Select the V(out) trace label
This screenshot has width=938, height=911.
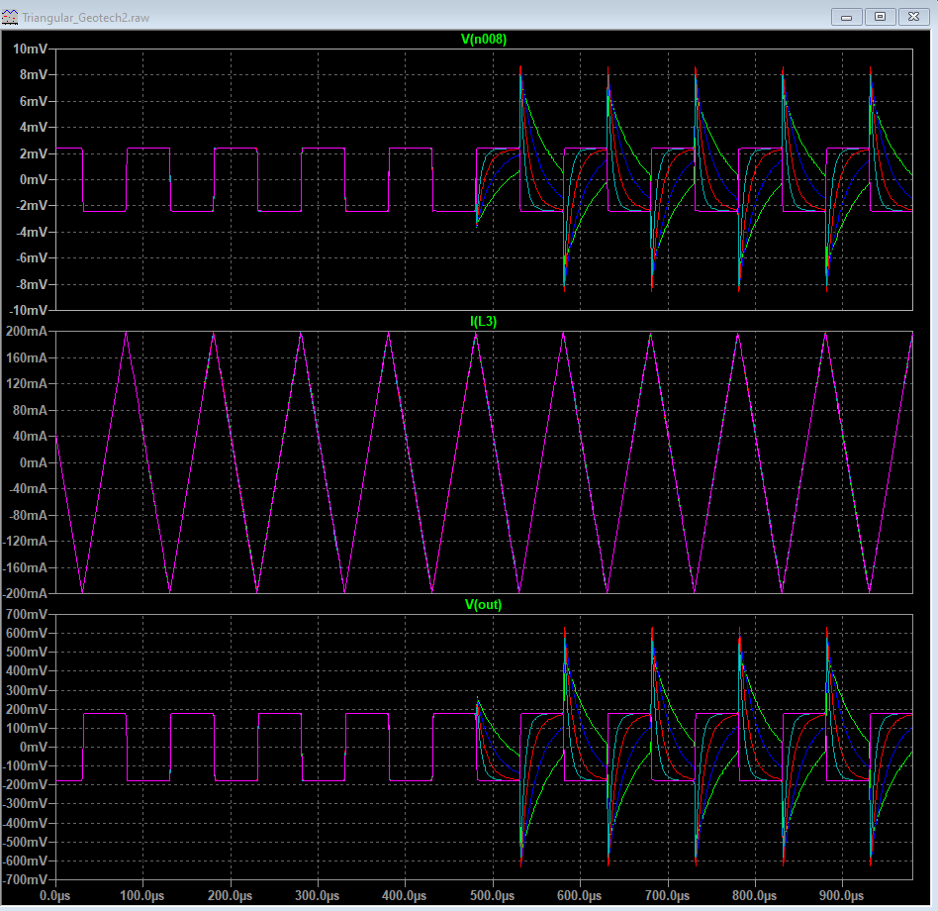[x=483, y=605]
